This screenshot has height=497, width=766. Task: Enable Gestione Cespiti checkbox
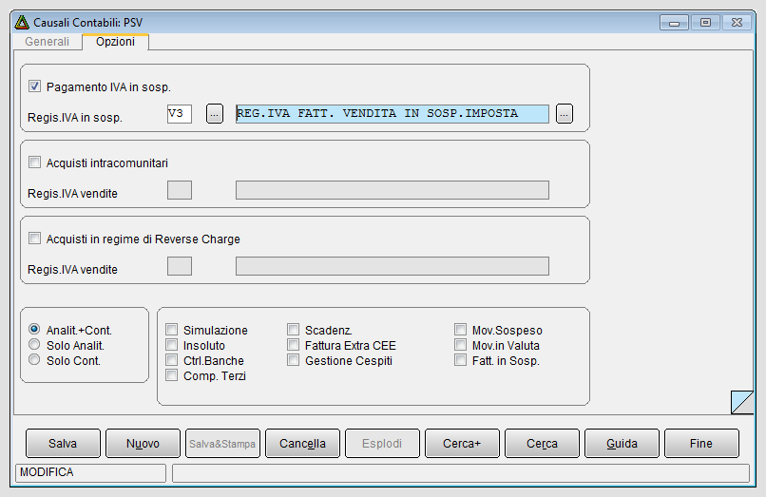click(x=293, y=360)
